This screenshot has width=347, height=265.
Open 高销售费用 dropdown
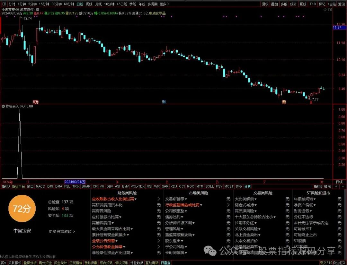pos(103,223)
